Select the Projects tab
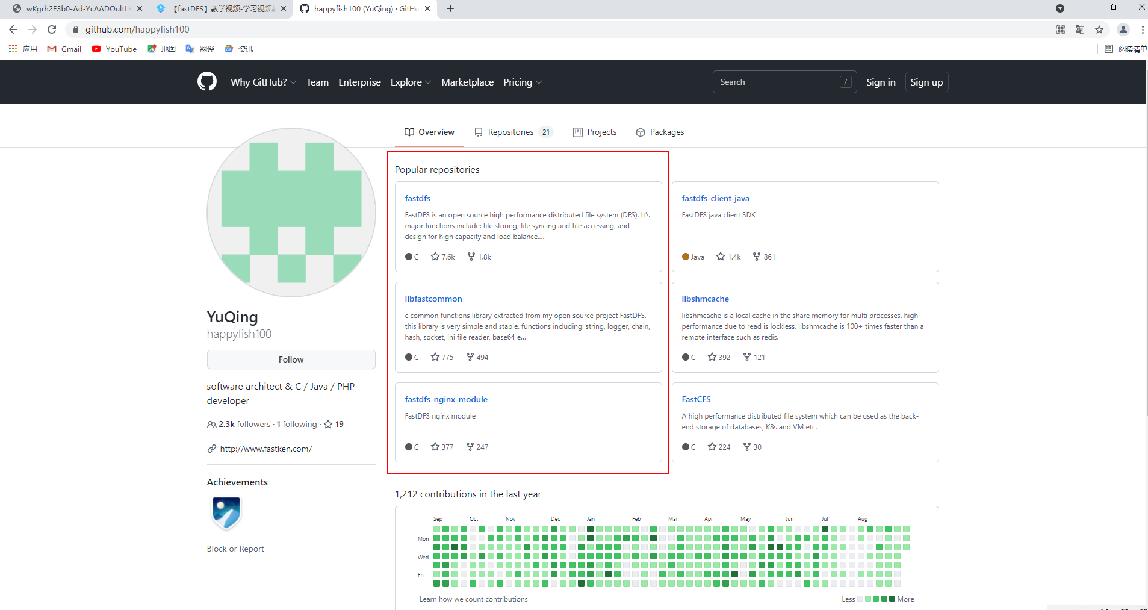 tap(595, 132)
